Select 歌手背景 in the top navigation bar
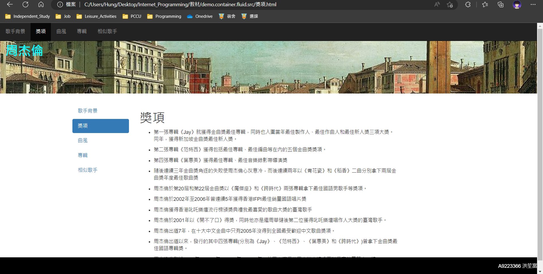Image resolution: width=543 pixels, height=274 pixels. 15,31
